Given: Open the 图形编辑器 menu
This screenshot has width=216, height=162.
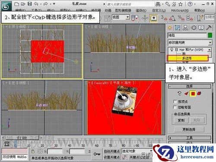Looking at the screenshot, I should (x=123, y=10).
